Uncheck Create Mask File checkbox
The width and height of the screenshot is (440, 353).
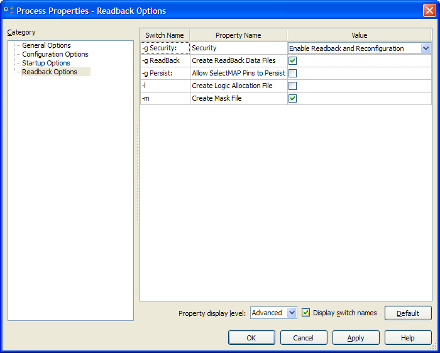[293, 98]
